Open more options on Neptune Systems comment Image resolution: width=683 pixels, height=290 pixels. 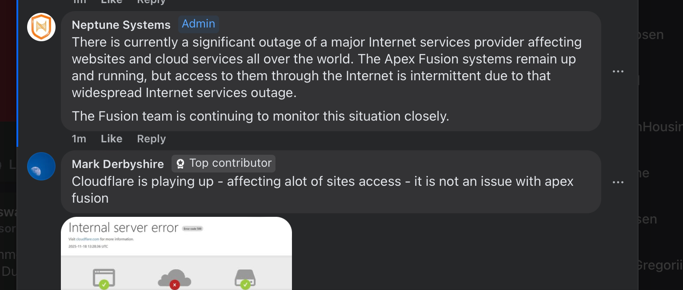[618, 71]
